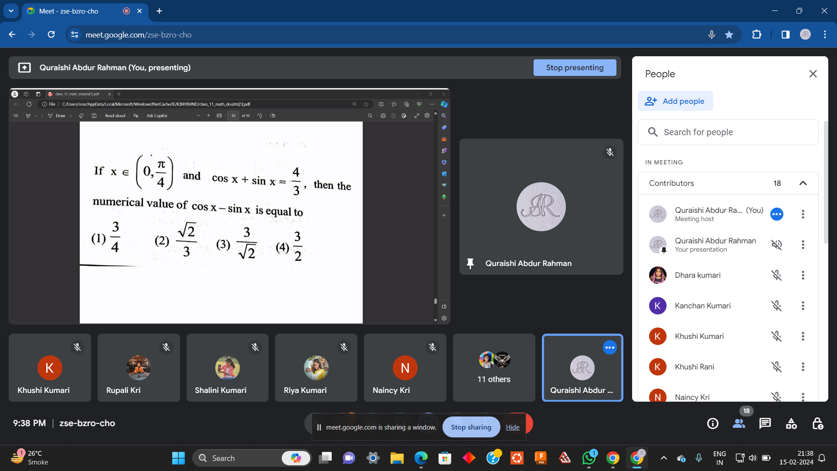The image size is (837, 471).
Task: Open the Chrome three-dot menu
Action: pos(825,35)
